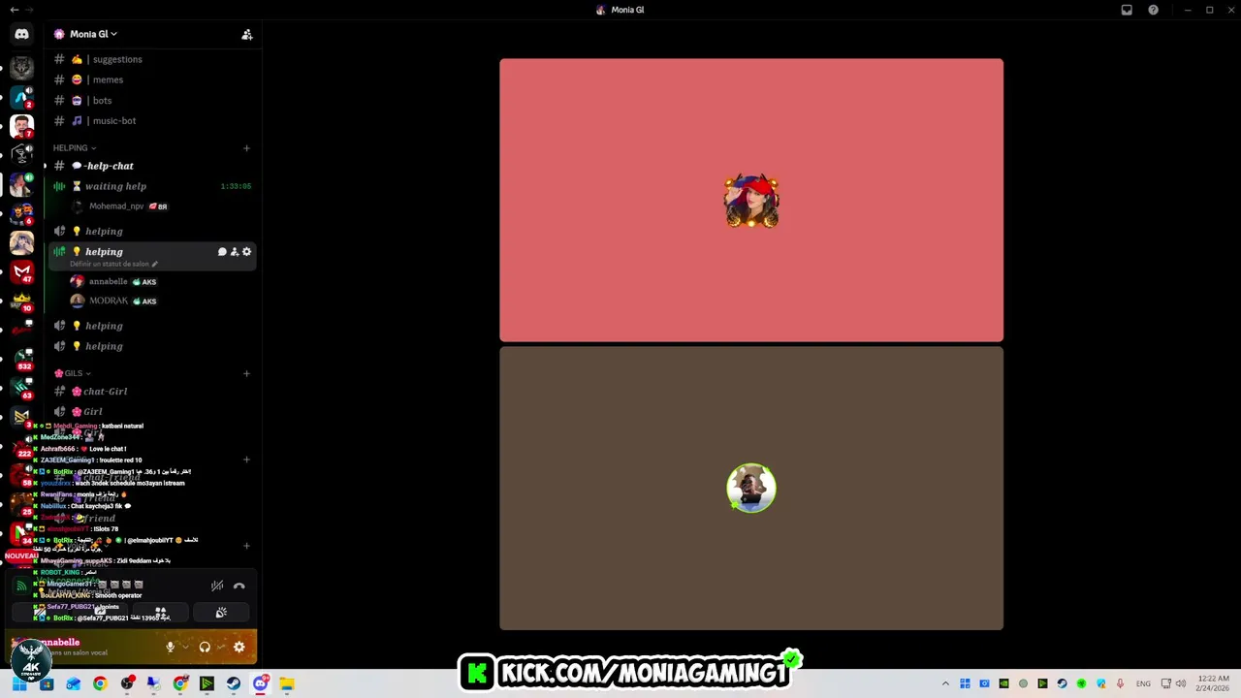Open chat icon of active helping channel
This screenshot has width=1241, height=698.
click(x=222, y=252)
